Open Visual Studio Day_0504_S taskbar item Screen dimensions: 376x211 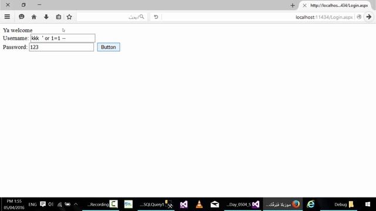point(243,205)
